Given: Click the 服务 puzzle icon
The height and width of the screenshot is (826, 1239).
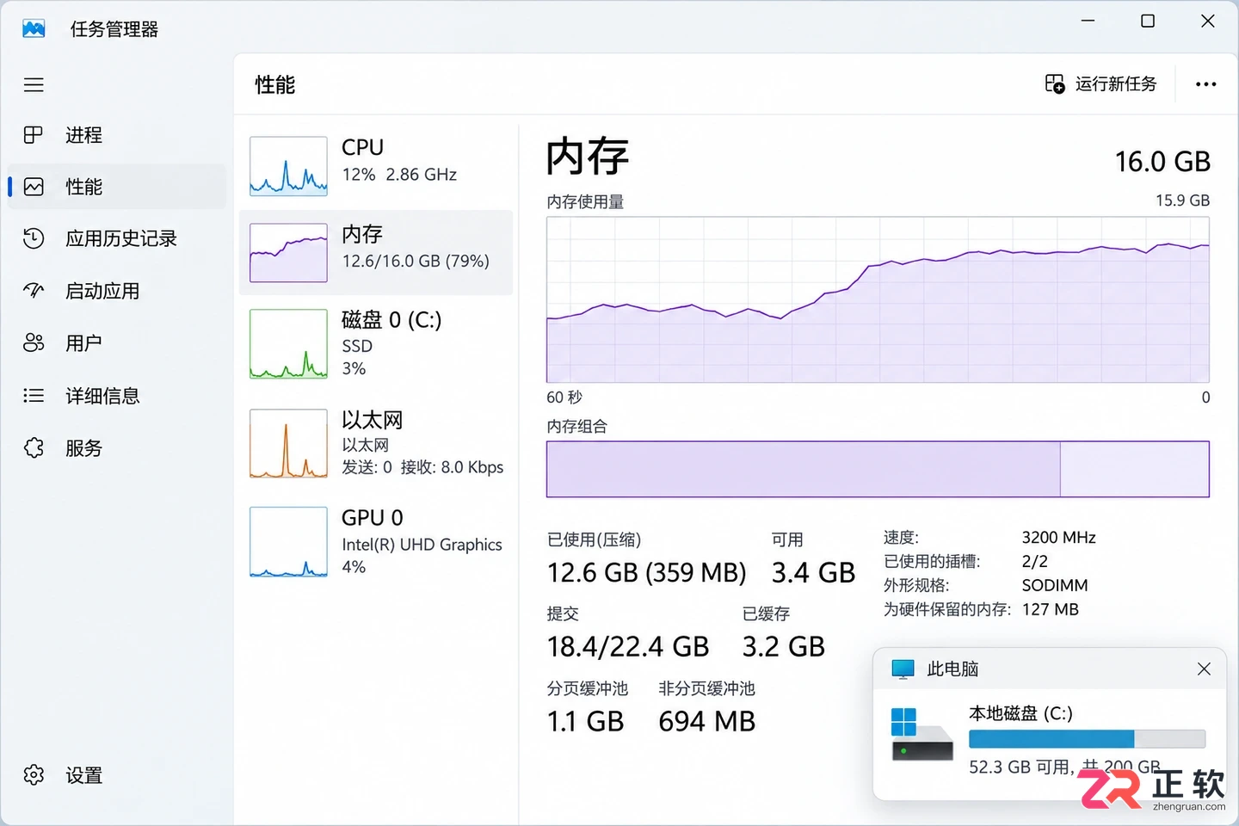Looking at the screenshot, I should pos(34,448).
